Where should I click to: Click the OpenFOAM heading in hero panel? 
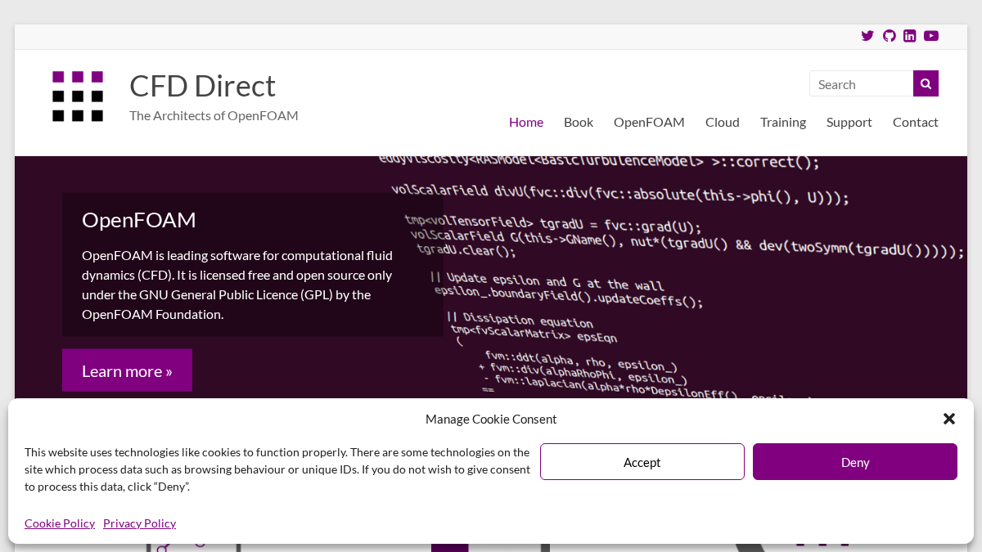coord(139,219)
